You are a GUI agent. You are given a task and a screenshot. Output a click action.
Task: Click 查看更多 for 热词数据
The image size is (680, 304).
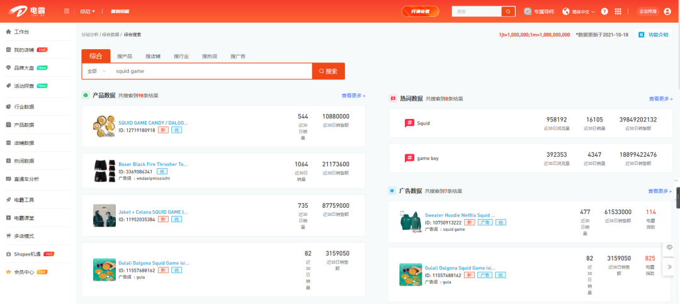coord(660,99)
